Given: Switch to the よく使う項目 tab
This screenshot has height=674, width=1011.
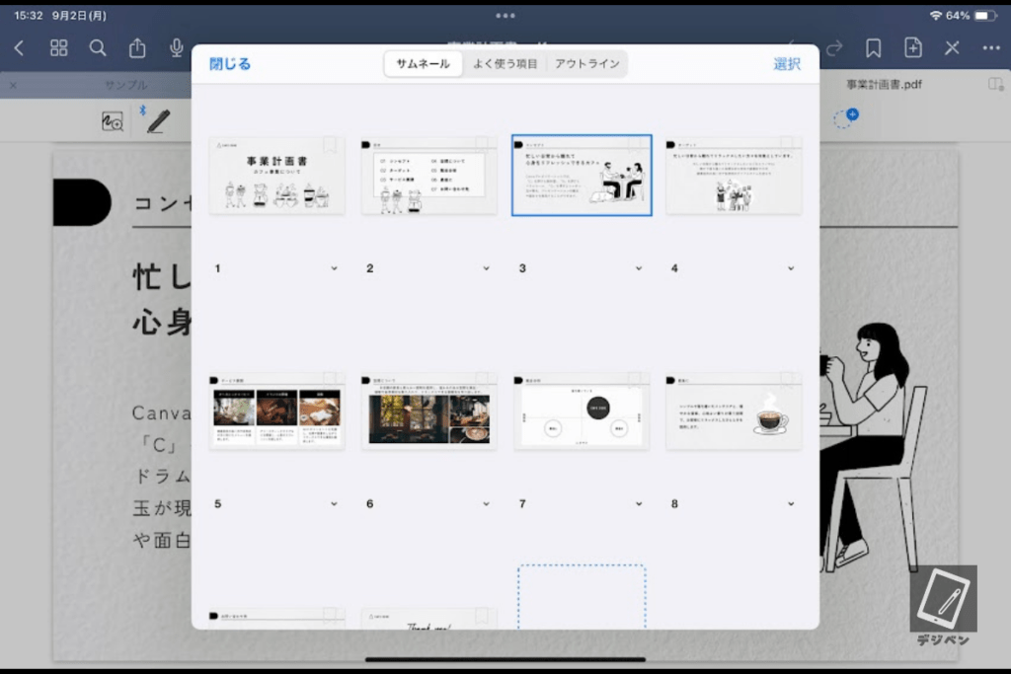Looking at the screenshot, I should (x=505, y=64).
